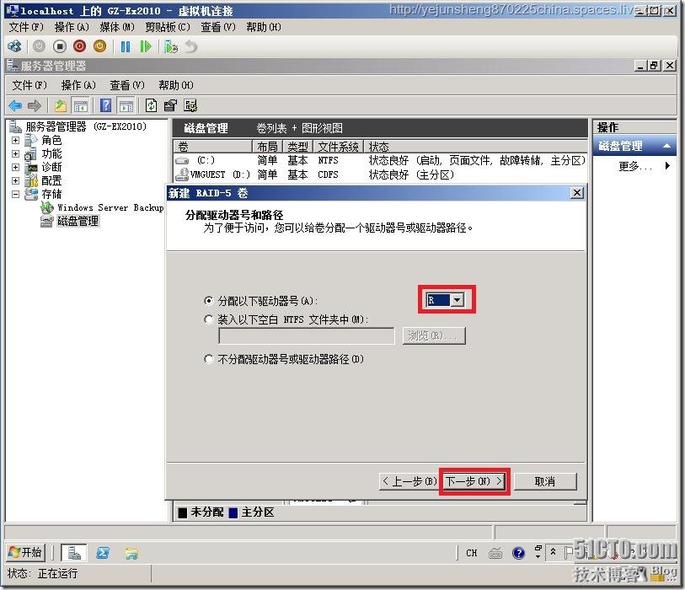
Task: Click the disk settings icon at toolbar end
Action: point(190,105)
